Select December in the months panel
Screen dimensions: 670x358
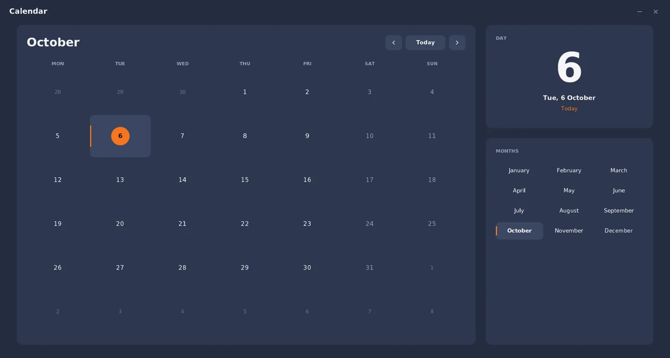pyautogui.click(x=619, y=231)
